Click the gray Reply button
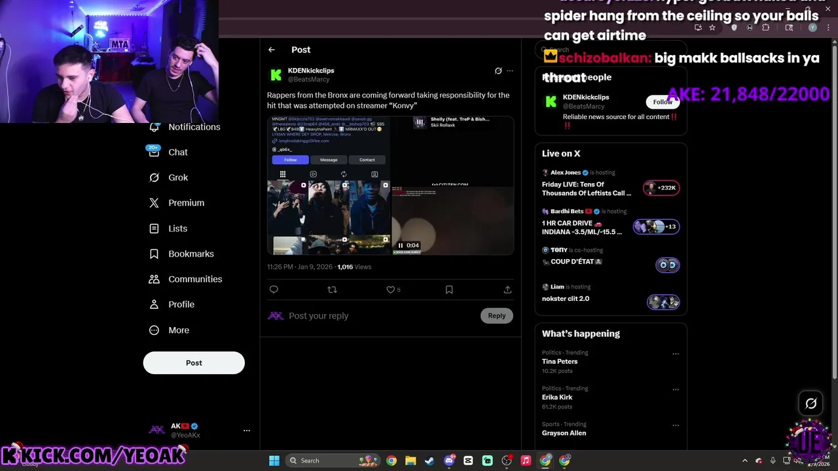838x471 pixels. (x=497, y=316)
